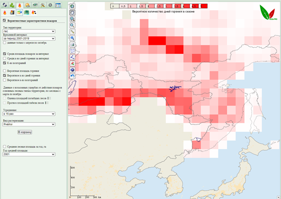Screen dimensions: 281x199
Task: Select the polygon area selection tool
Action: 72,51
